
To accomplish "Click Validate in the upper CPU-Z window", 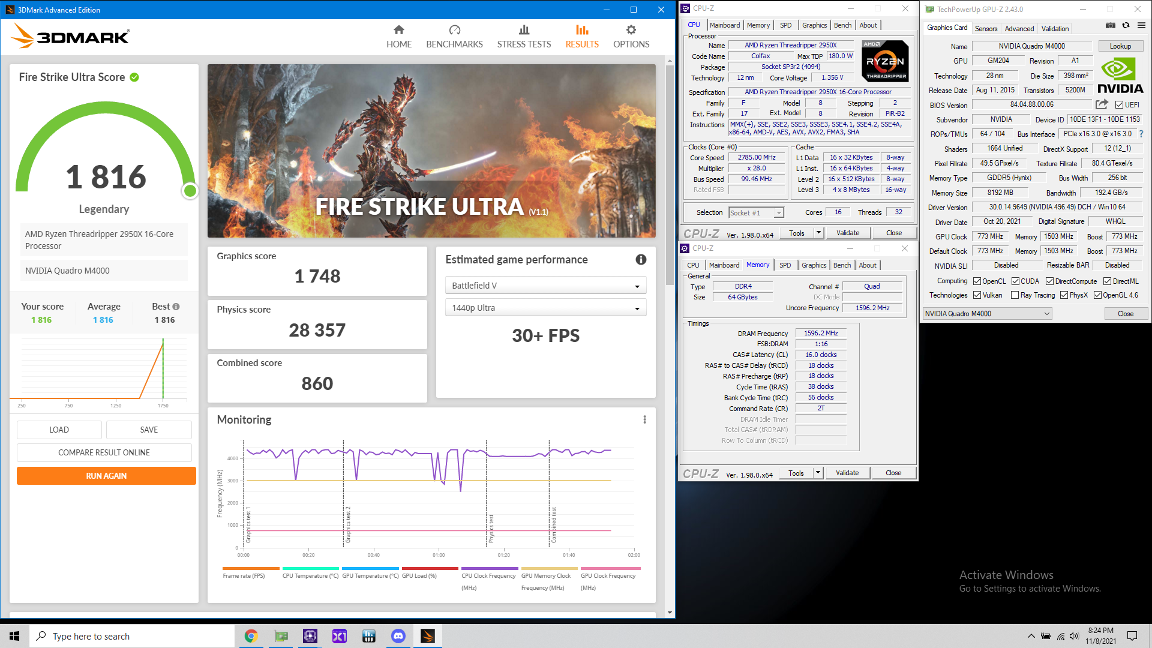I will click(x=848, y=233).
